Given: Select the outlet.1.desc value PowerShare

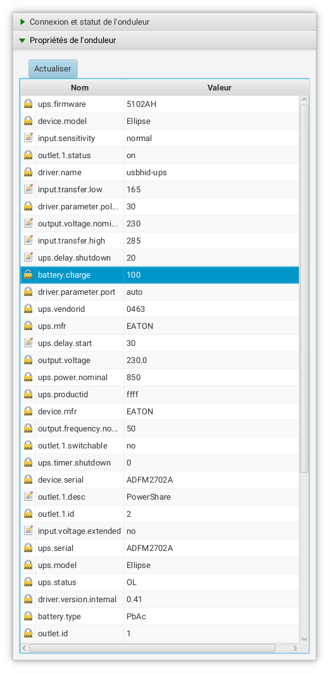Looking at the screenshot, I should (x=149, y=497).
